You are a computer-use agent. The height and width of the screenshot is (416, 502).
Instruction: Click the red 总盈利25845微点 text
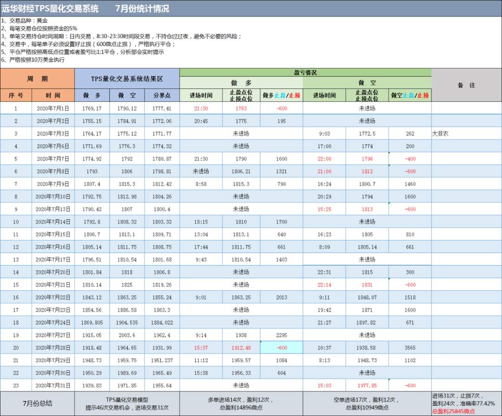pyautogui.click(x=454, y=411)
